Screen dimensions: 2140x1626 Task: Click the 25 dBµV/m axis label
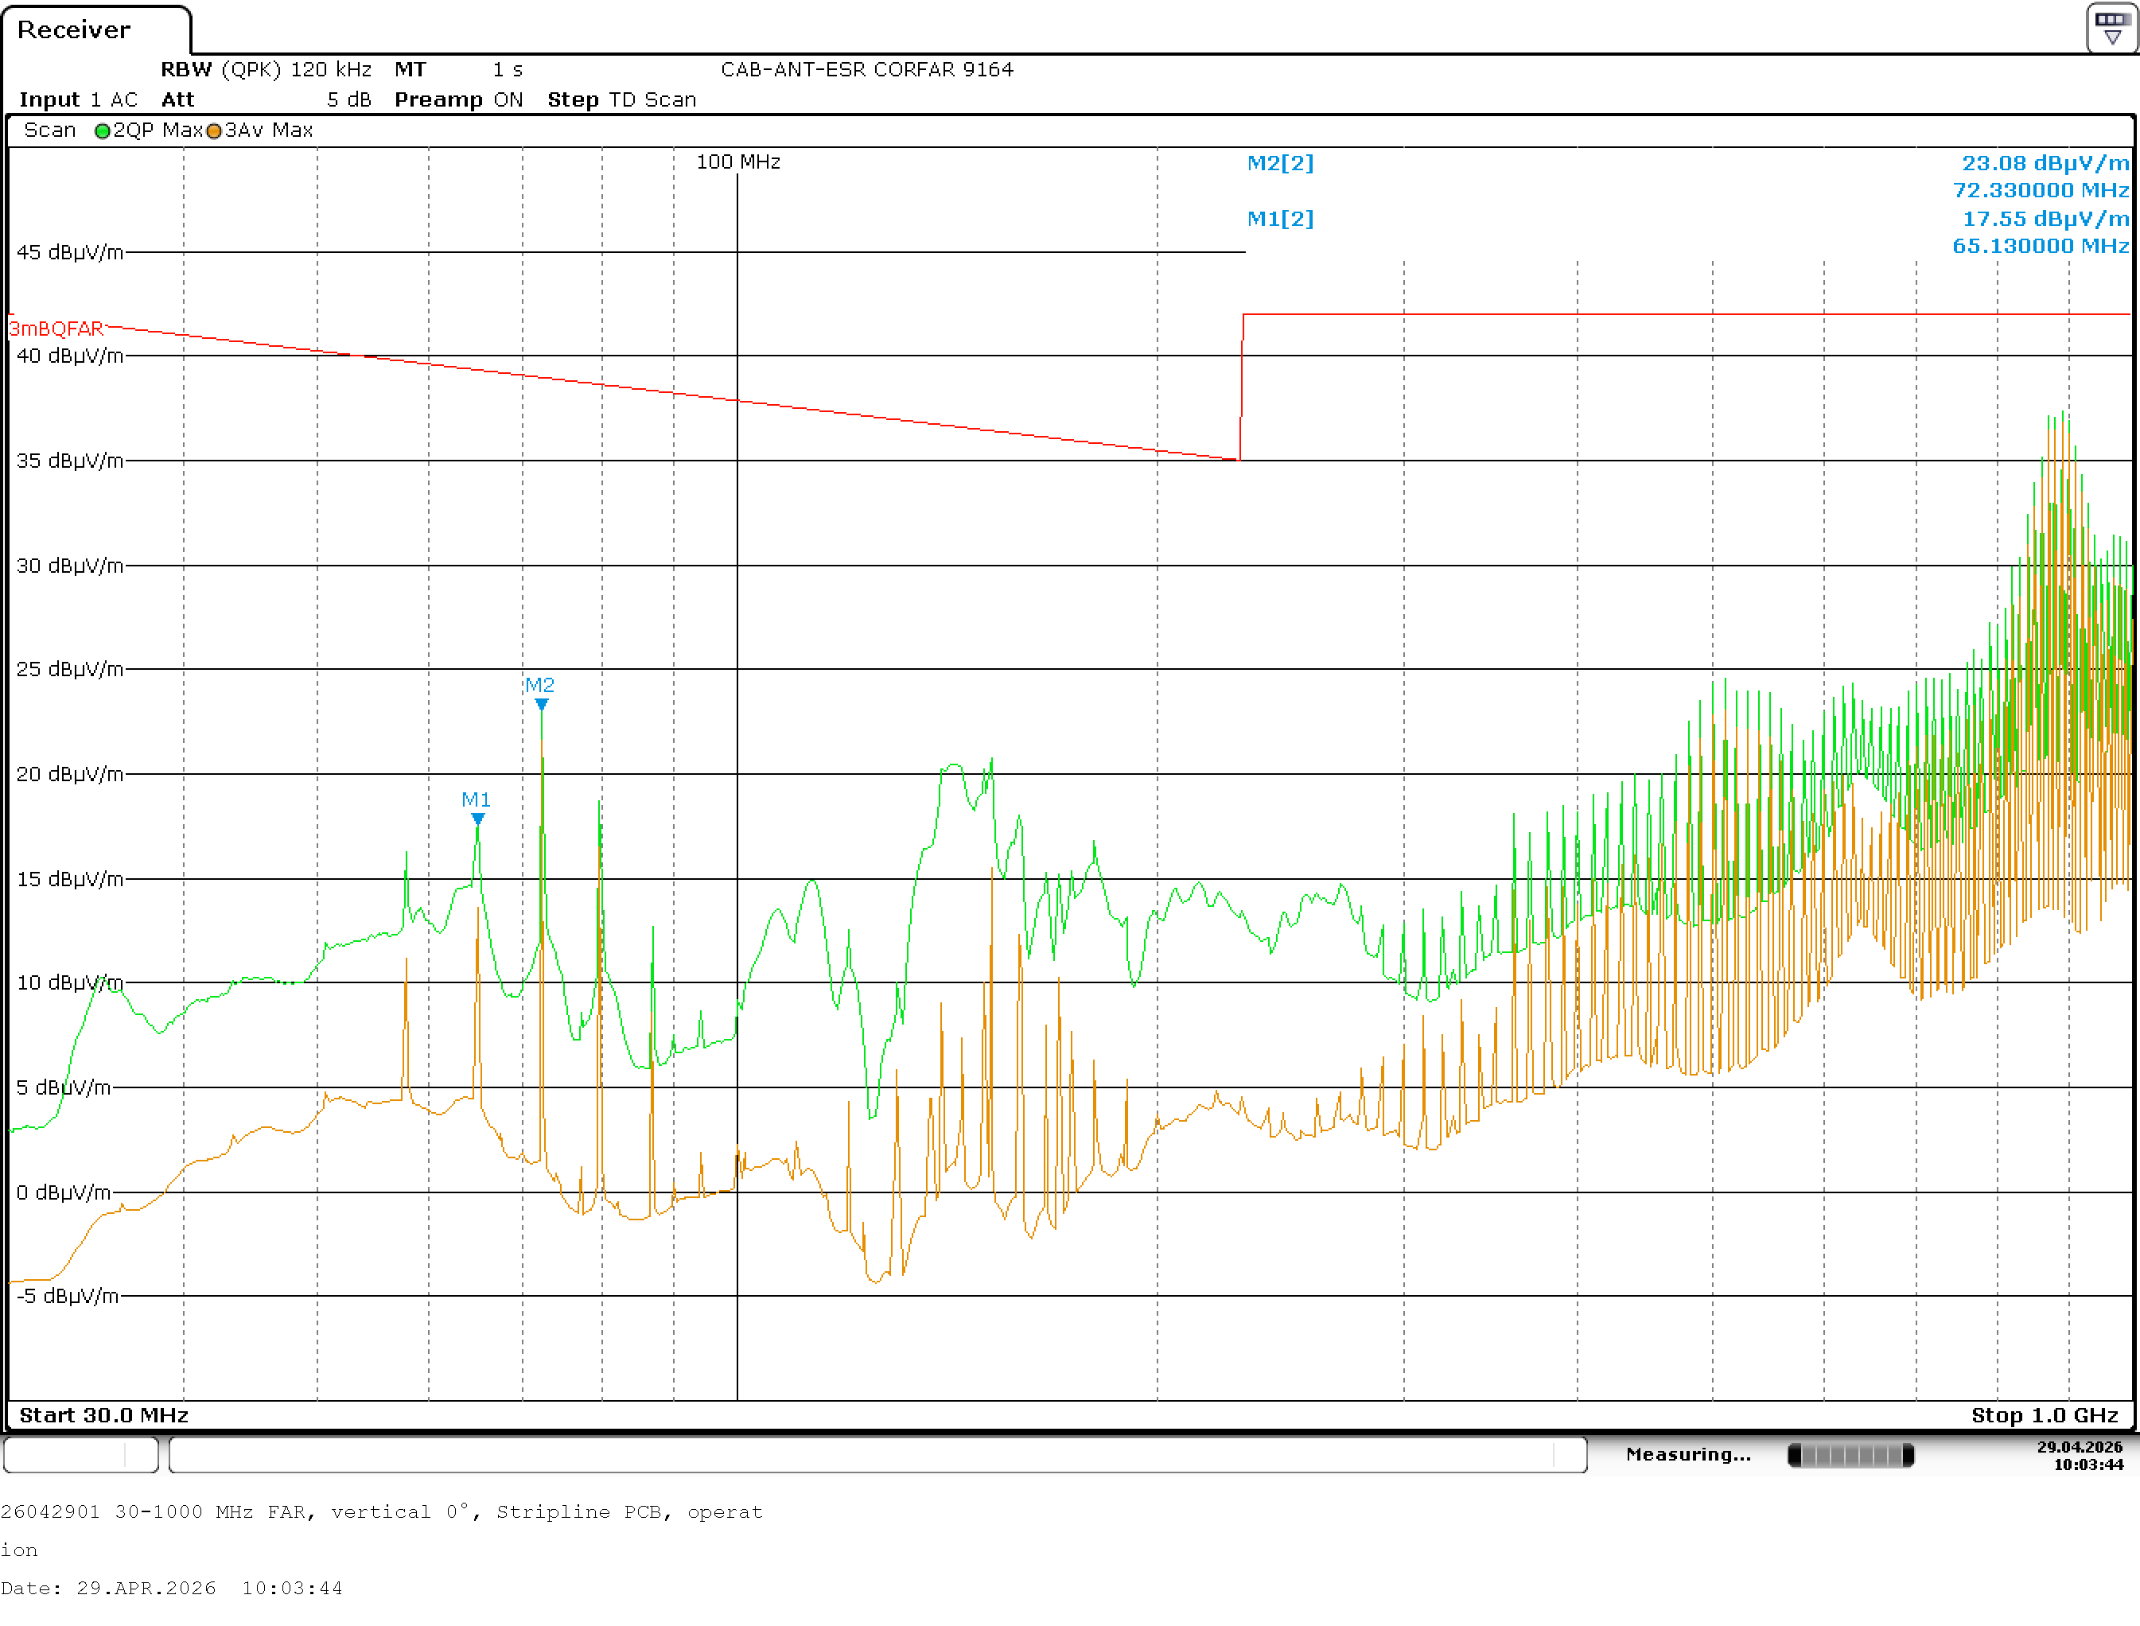(x=70, y=669)
